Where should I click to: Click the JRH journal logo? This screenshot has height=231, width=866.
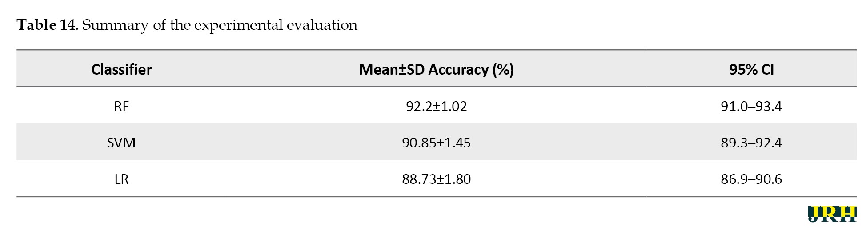pyautogui.click(x=832, y=214)
